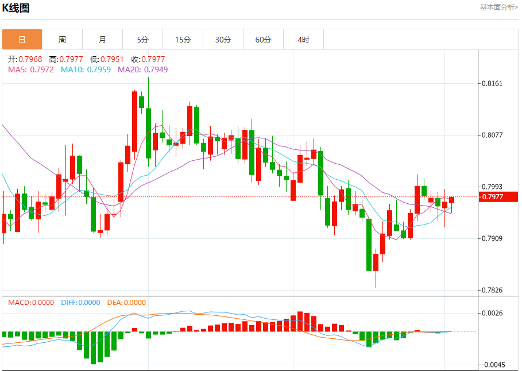This screenshot has height=371, width=522.
Task: Click the latest rightmost red candlestick
Action: (x=451, y=199)
